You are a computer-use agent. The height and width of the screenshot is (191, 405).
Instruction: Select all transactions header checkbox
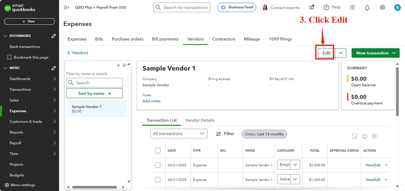click(x=158, y=151)
